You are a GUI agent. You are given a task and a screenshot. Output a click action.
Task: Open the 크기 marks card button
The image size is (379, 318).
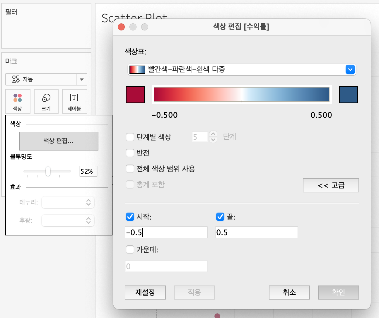pyautogui.click(x=46, y=101)
